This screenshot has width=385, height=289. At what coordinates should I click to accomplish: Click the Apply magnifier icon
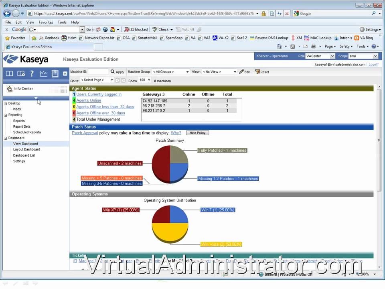point(113,71)
